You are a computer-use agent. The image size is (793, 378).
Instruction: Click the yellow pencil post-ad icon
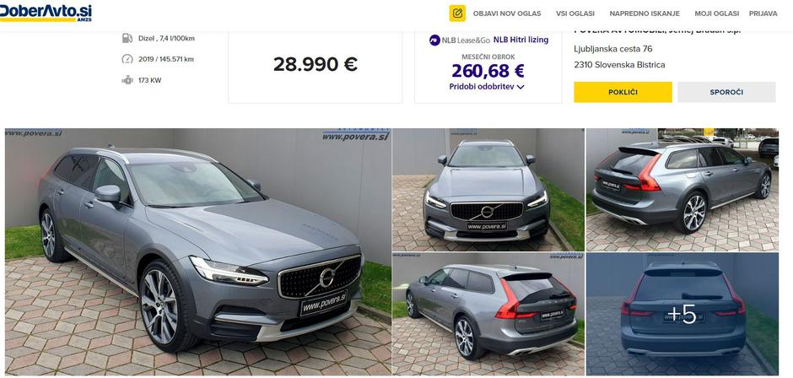[x=457, y=13]
